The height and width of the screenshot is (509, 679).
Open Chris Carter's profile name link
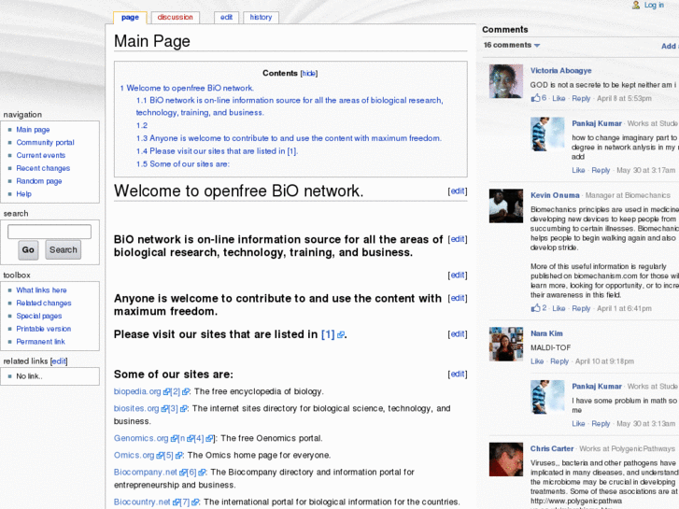(x=552, y=449)
